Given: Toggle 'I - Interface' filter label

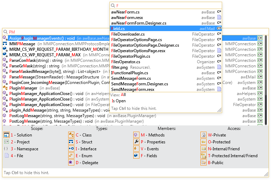Looking at the screenshot, I should (x=86, y=149).
